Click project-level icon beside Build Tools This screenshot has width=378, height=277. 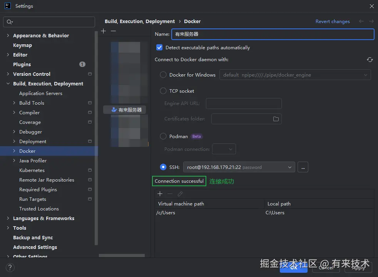[90, 103]
